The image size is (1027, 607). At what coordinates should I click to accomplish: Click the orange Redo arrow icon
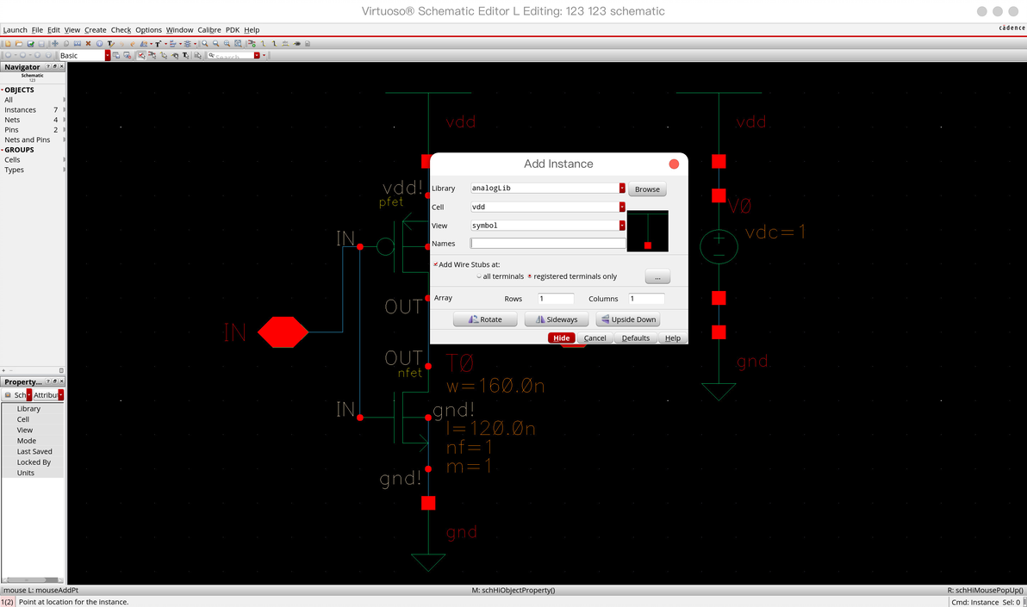coord(133,44)
